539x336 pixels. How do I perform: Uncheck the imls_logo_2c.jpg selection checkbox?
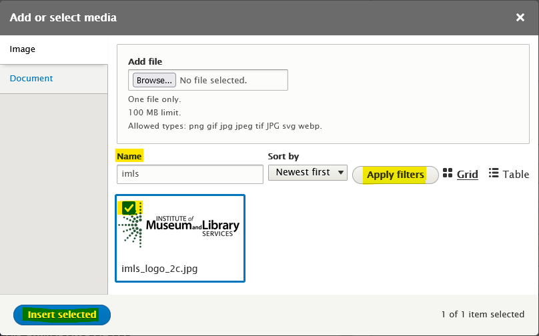coord(129,208)
